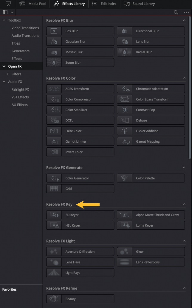The width and height of the screenshot is (192, 308).
Task: Collapse the Audio FX tree node
Action: click(x=4, y=82)
